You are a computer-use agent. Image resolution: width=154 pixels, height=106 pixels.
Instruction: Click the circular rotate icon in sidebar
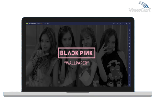(129, 67)
